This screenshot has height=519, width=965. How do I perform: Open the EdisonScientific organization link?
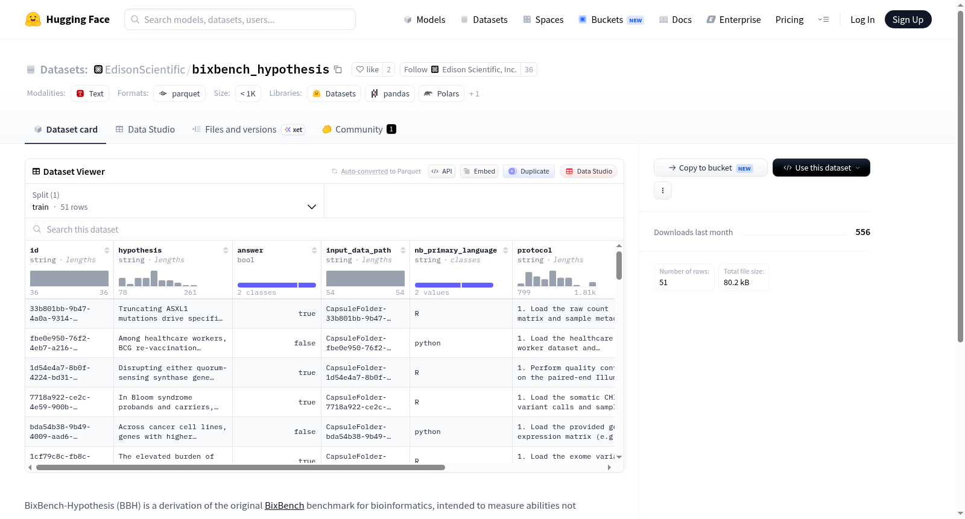[145, 70]
